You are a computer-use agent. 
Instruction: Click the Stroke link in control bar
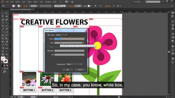25,6
